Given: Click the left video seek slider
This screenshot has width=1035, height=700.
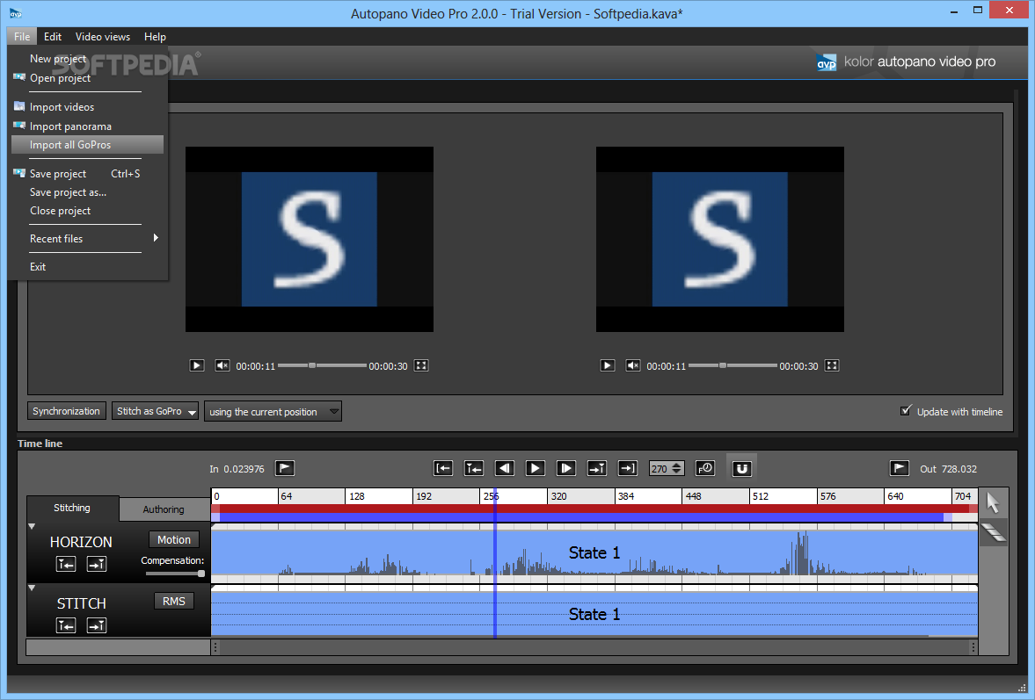Looking at the screenshot, I should coord(322,365).
